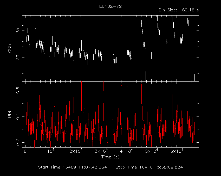This screenshot has height=176, width=221.
Task: Click the PIN tick label 0.4
Action: pos(18,116)
